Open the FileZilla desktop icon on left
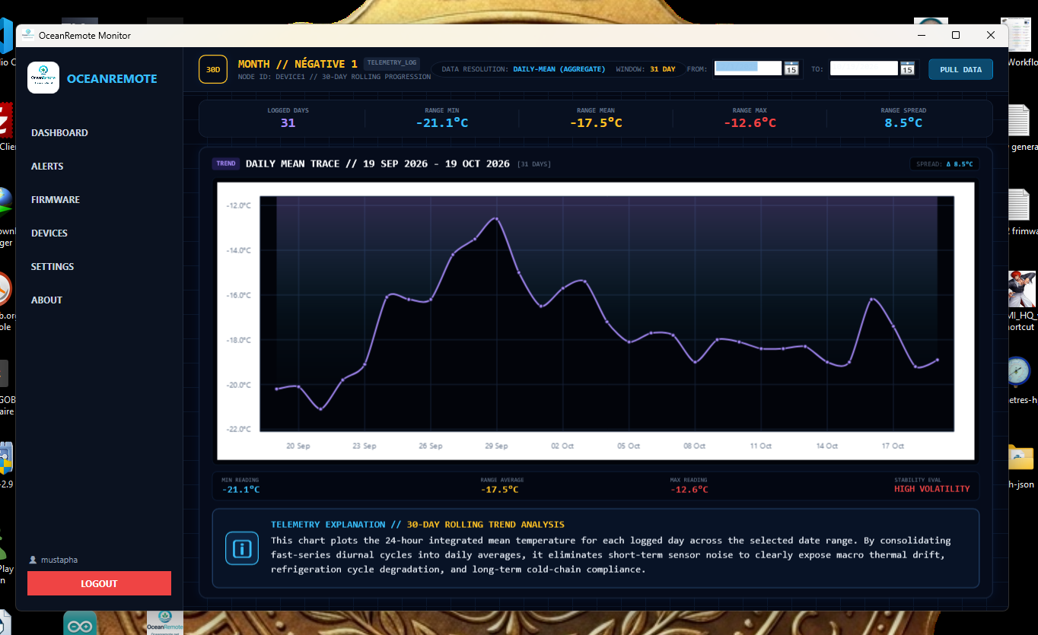The width and height of the screenshot is (1038, 635). (5, 120)
